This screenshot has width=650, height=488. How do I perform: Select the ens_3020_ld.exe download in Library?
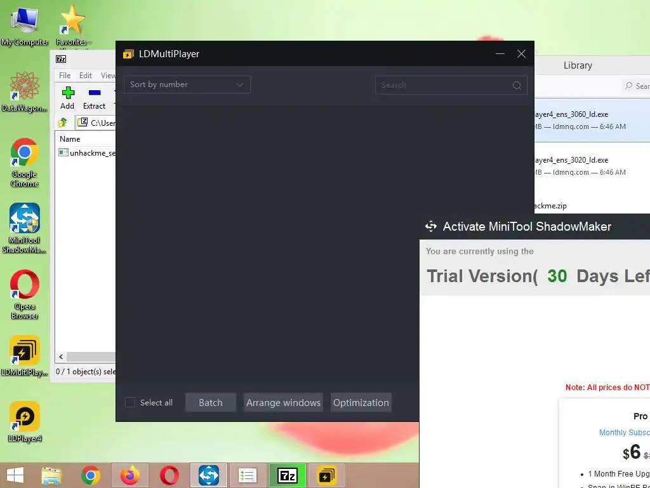click(x=592, y=166)
